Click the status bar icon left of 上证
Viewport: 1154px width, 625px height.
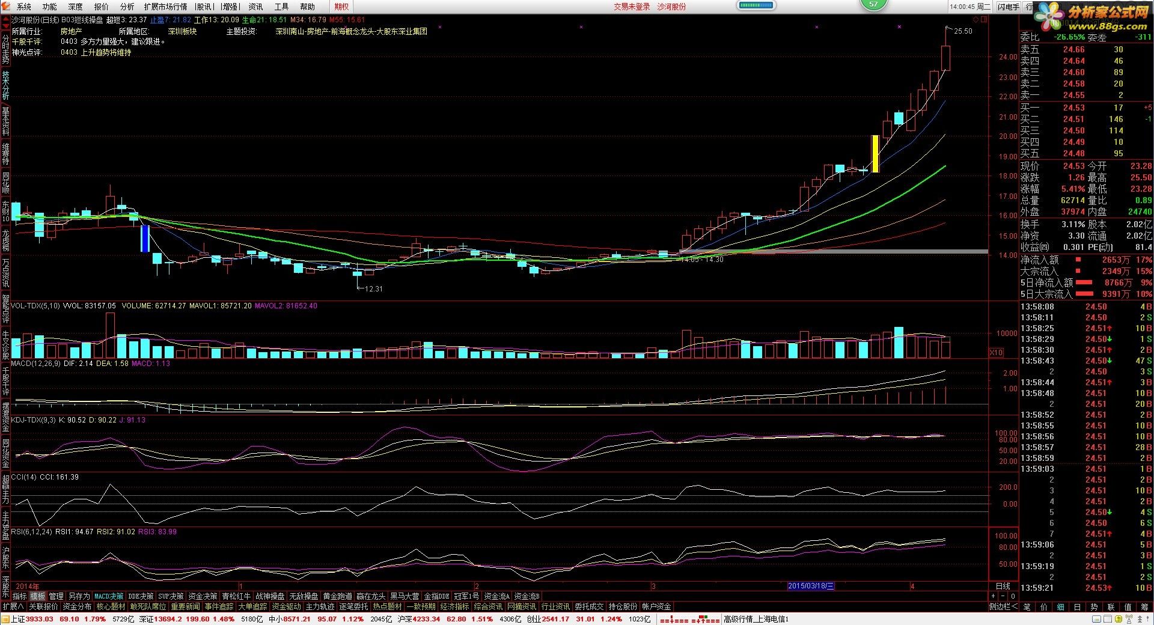pos(5,619)
